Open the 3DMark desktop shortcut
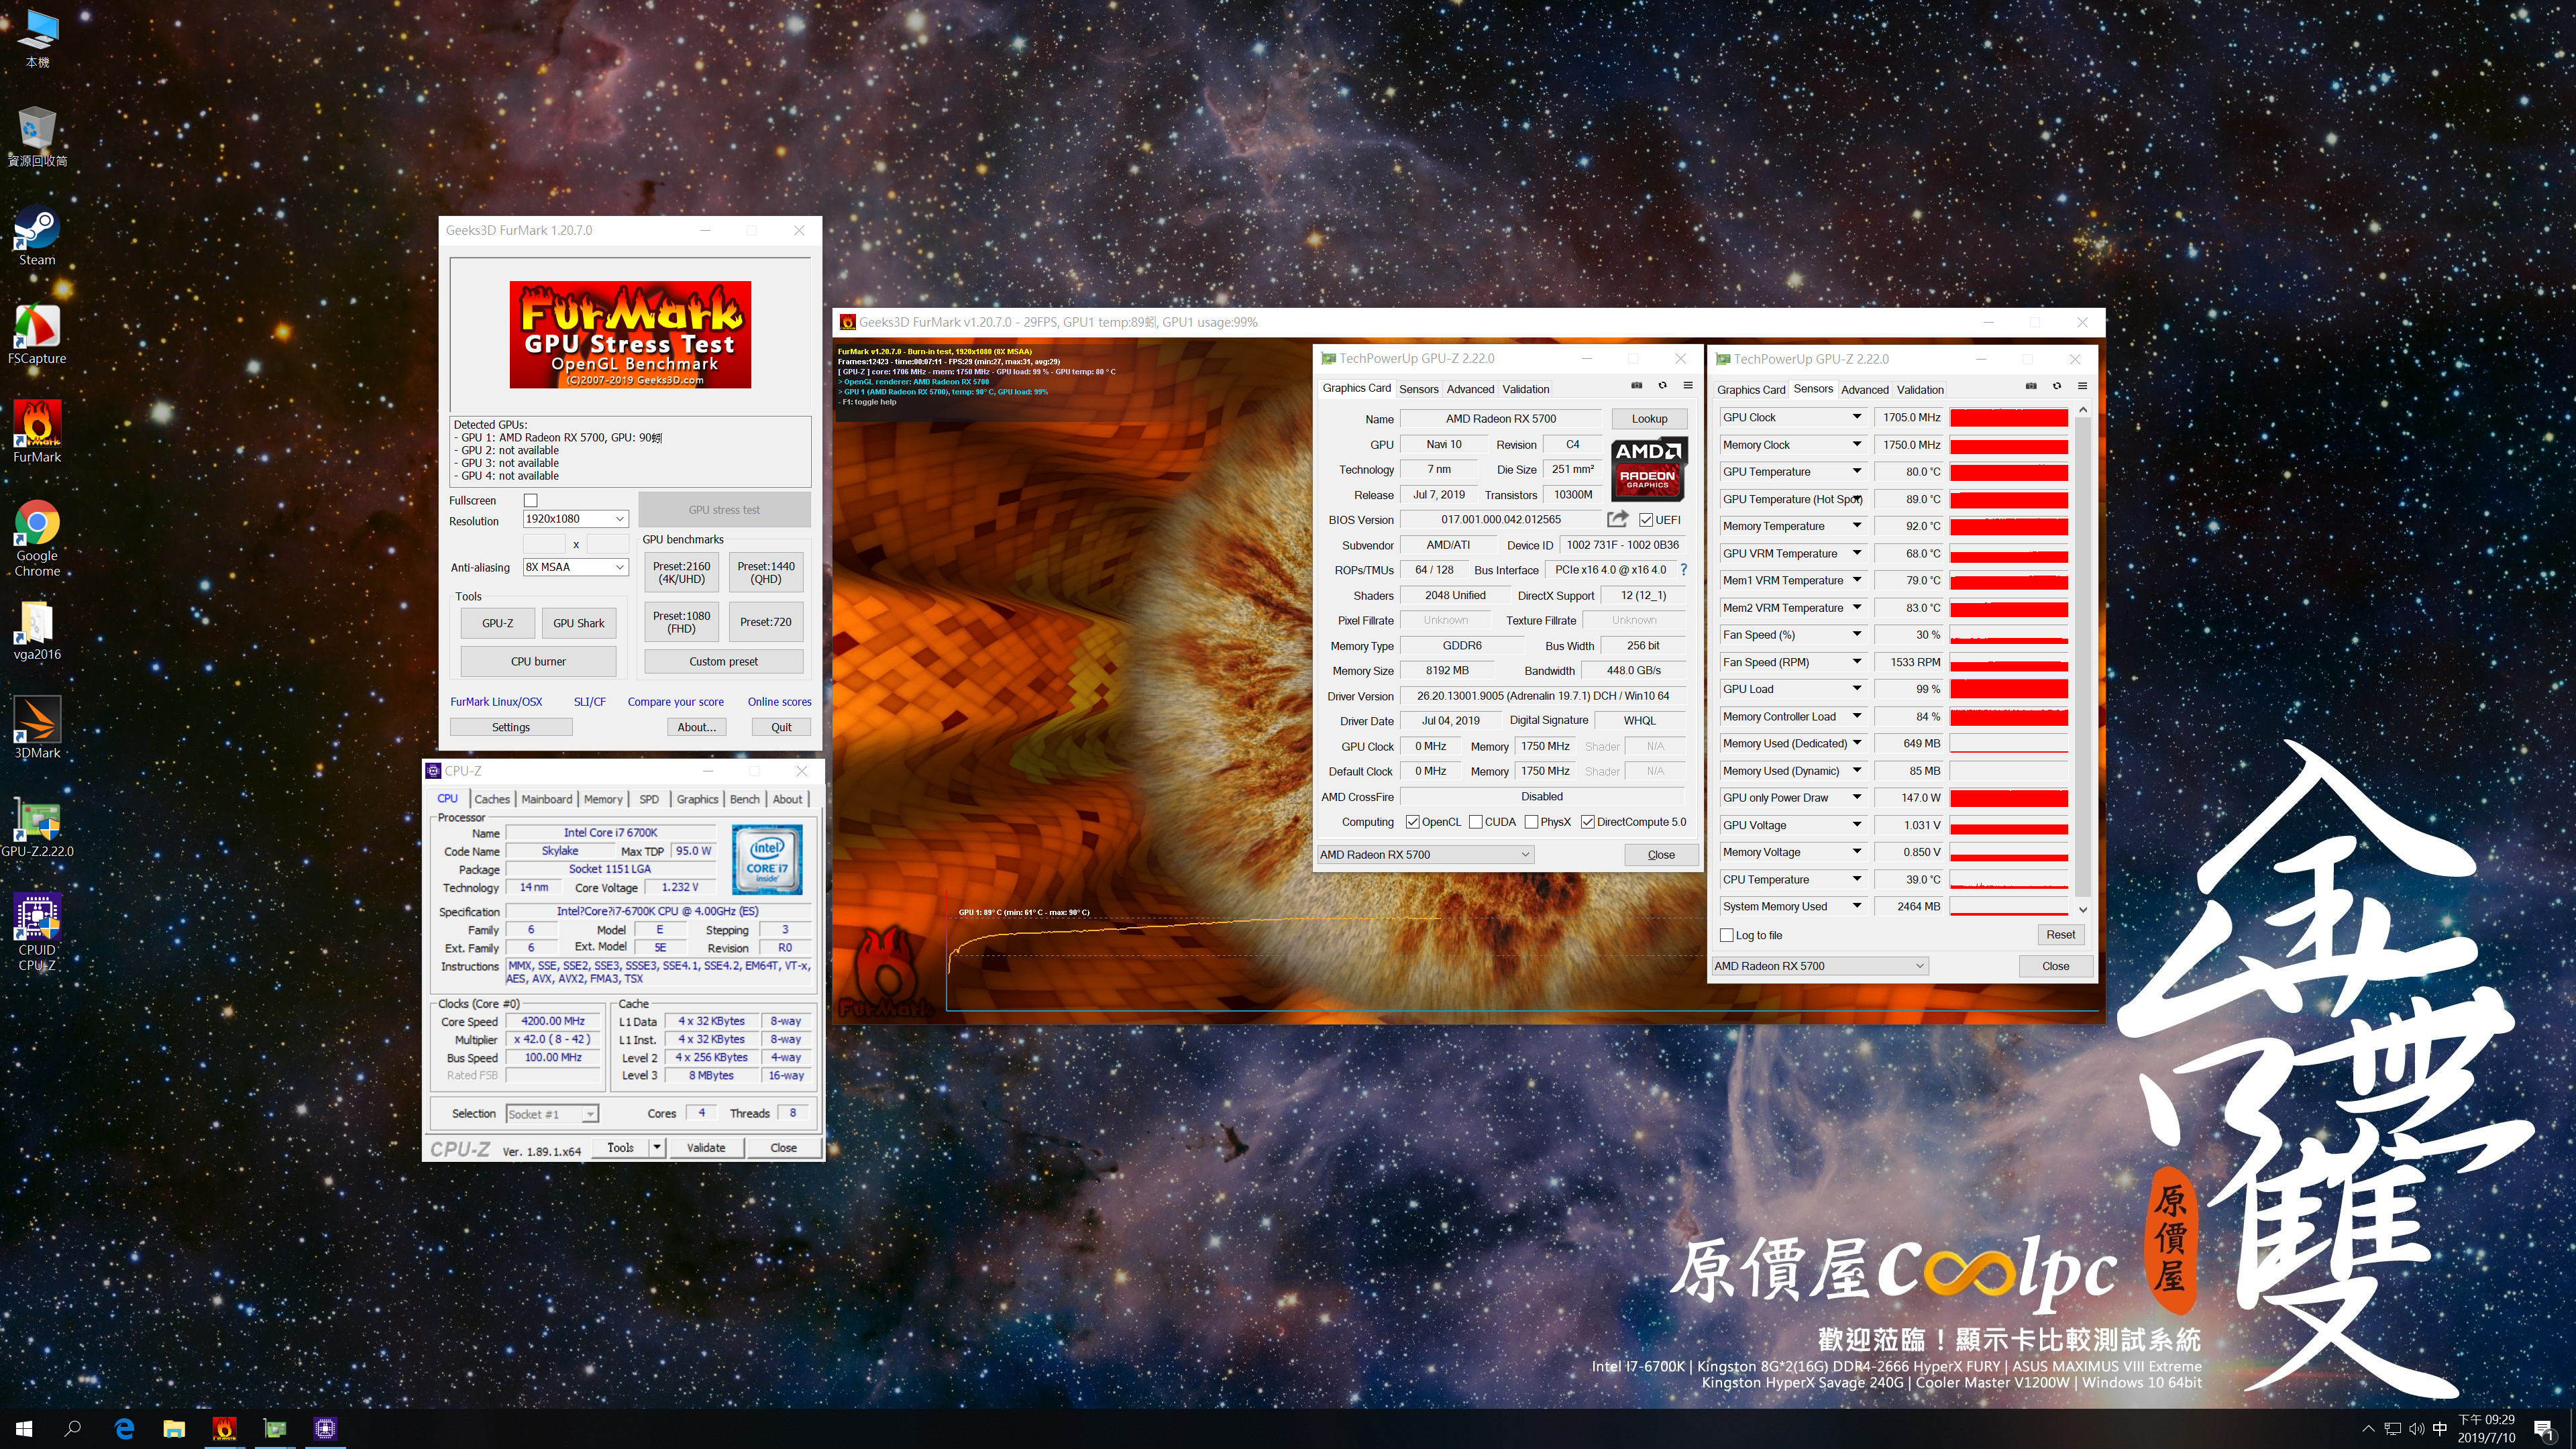Viewport: 2576px width, 1449px height. click(x=37, y=728)
